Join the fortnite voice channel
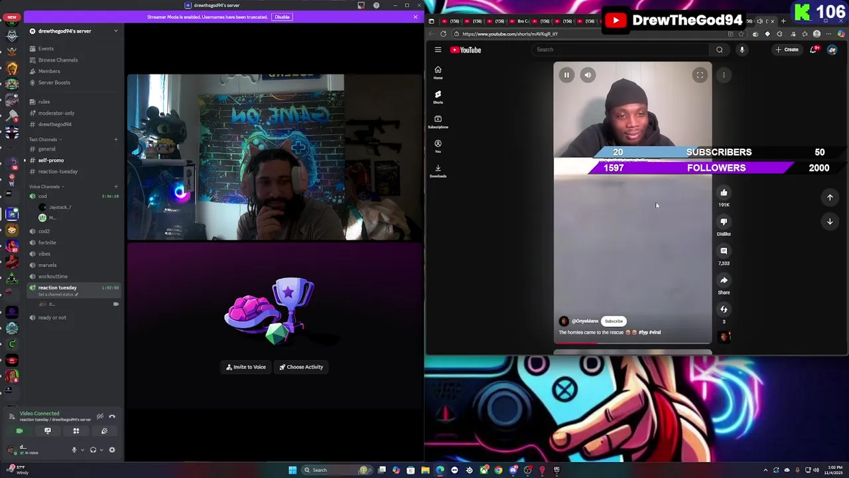The width and height of the screenshot is (849, 478). pyautogui.click(x=47, y=242)
